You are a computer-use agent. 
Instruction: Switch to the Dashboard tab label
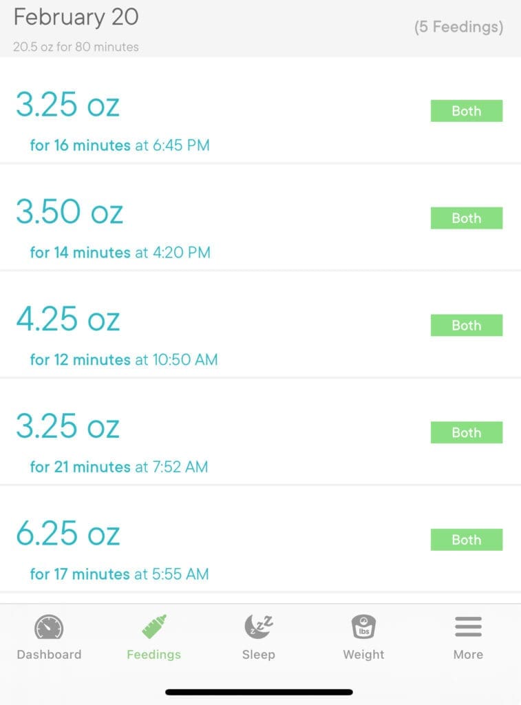click(x=49, y=654)
